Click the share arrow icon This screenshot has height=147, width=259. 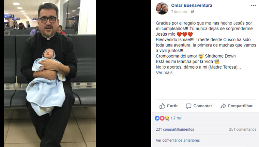pos(223,106)
